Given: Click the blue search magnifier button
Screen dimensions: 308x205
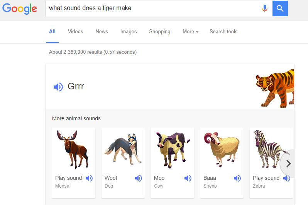Looking at the screenshot, I should point(280,9).
